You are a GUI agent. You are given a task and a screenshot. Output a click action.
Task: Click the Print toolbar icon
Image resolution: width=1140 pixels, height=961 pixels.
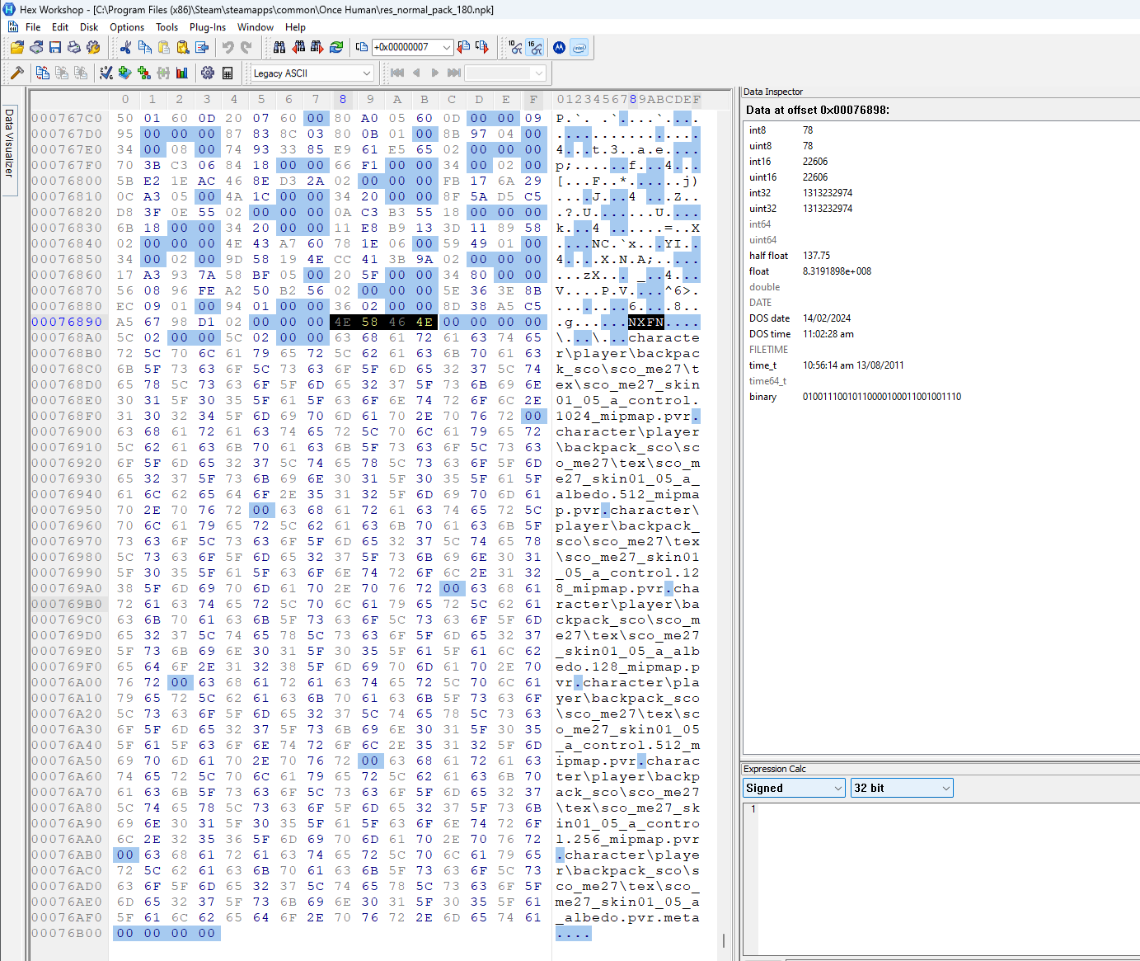coord(74,47)
